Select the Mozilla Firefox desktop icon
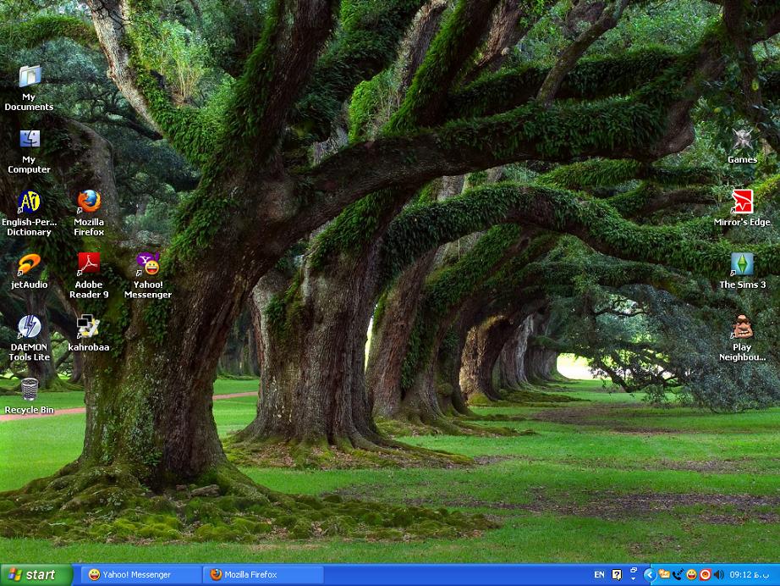This screenshot has height=586, width=780. (x=89, y=202)
